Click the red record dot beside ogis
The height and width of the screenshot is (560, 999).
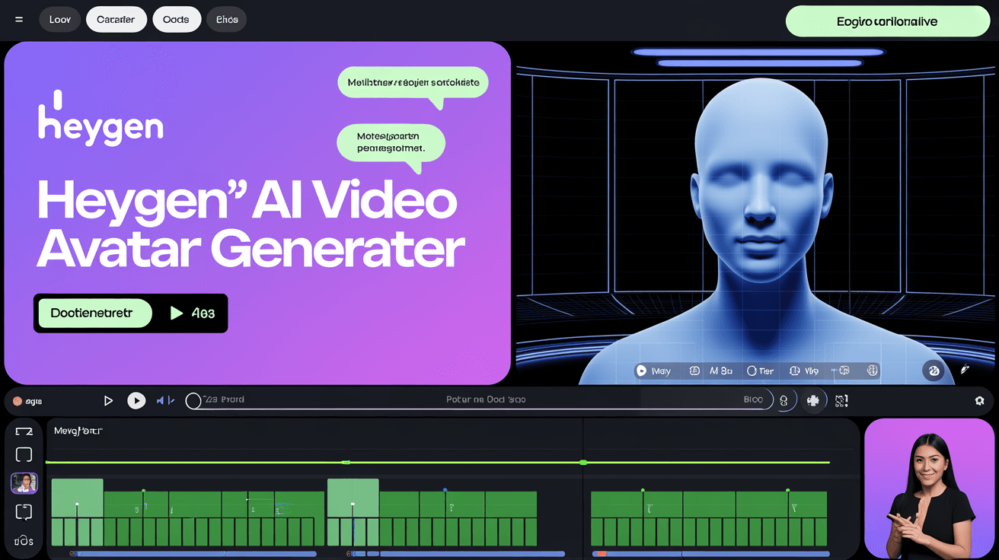pos(18,401)
